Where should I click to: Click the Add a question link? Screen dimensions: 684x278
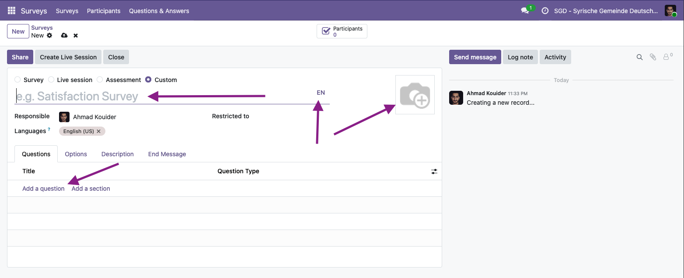[43, 189]
